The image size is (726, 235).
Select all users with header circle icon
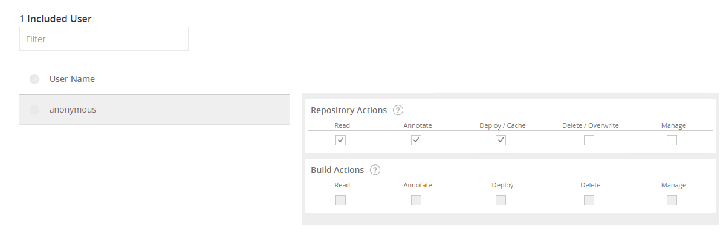coord(34,79)
